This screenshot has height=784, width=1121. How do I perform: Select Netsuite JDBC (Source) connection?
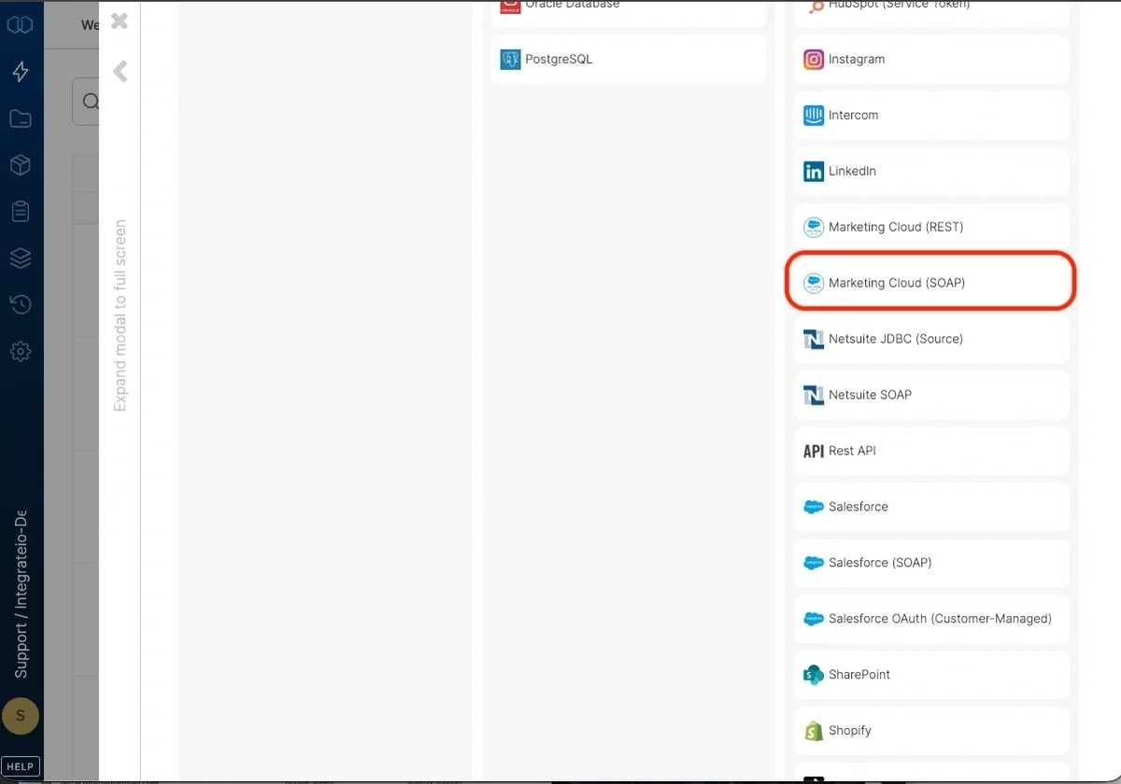(x=932, y=339)
